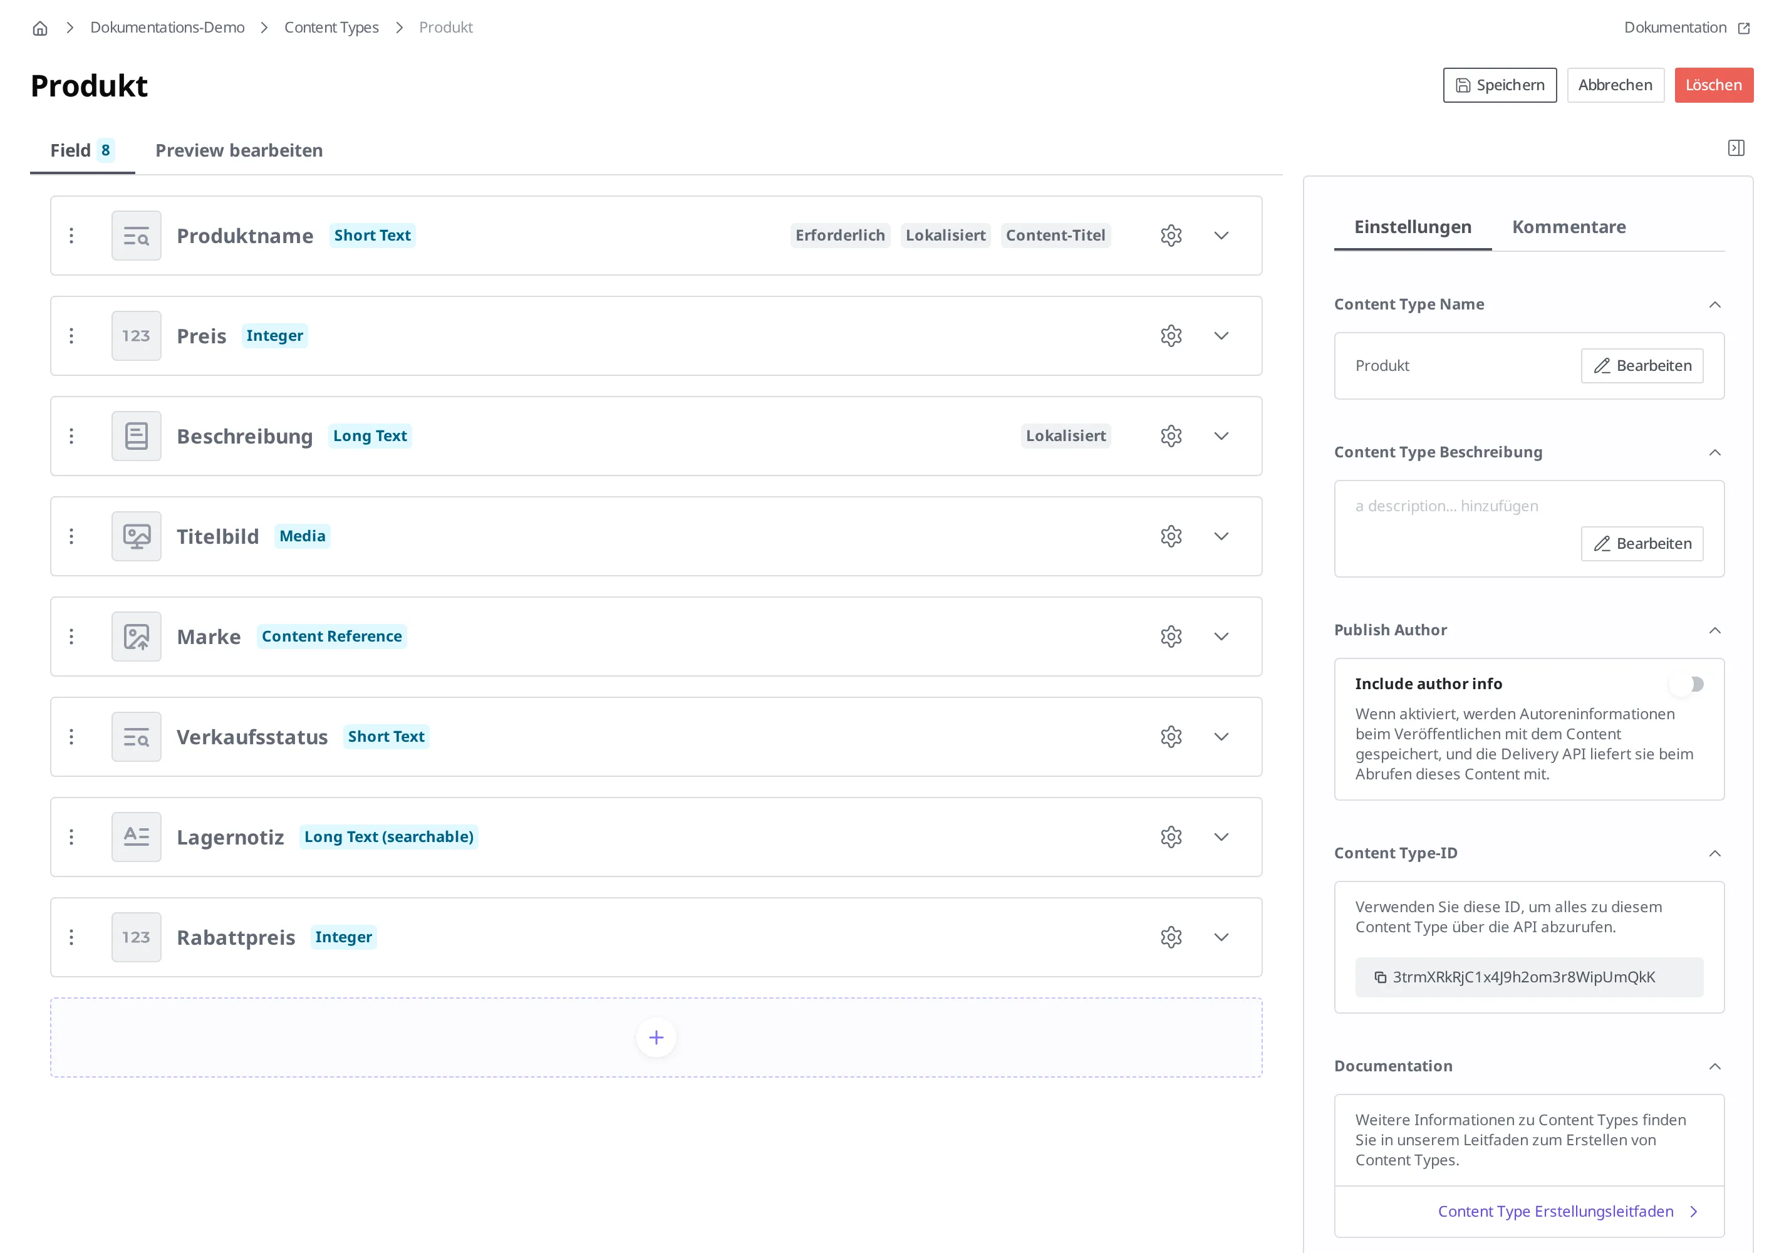This screenshot has width=1784, height=1253.
Task: Expand the Lagernotiz field row
Action: 1221,837
